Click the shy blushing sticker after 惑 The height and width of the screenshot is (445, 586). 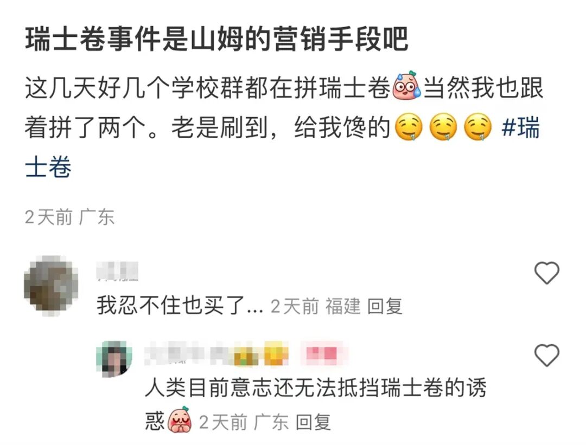pyautogui.click(x=180, y=420)
